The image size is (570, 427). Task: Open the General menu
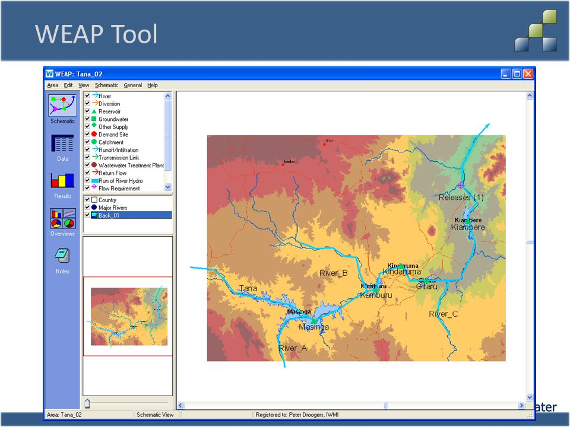[132, 85]
